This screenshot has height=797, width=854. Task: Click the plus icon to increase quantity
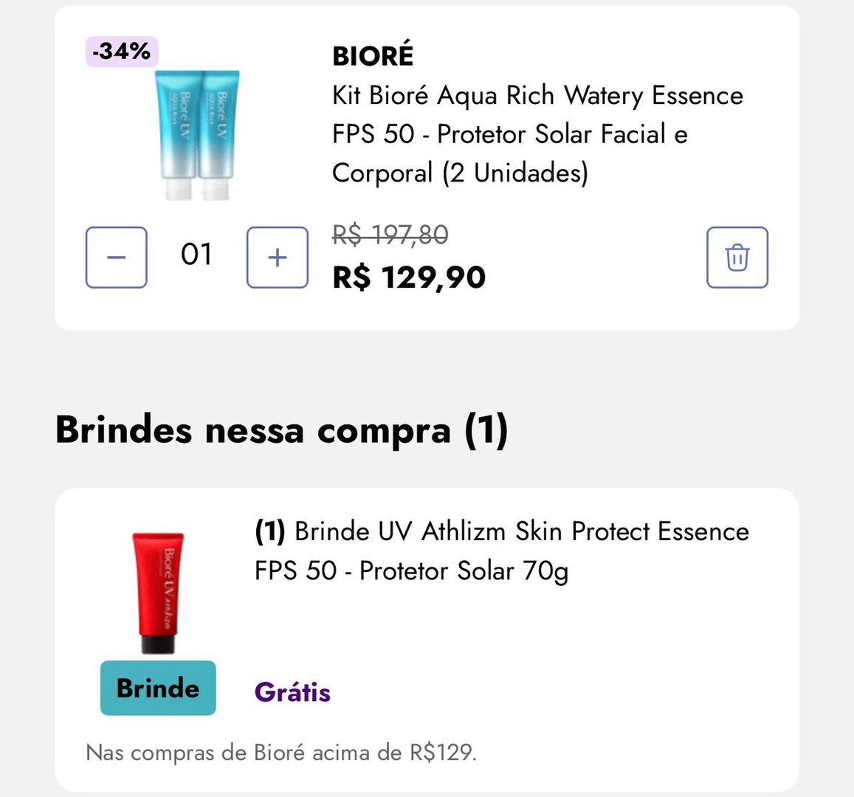click(277, 258)
